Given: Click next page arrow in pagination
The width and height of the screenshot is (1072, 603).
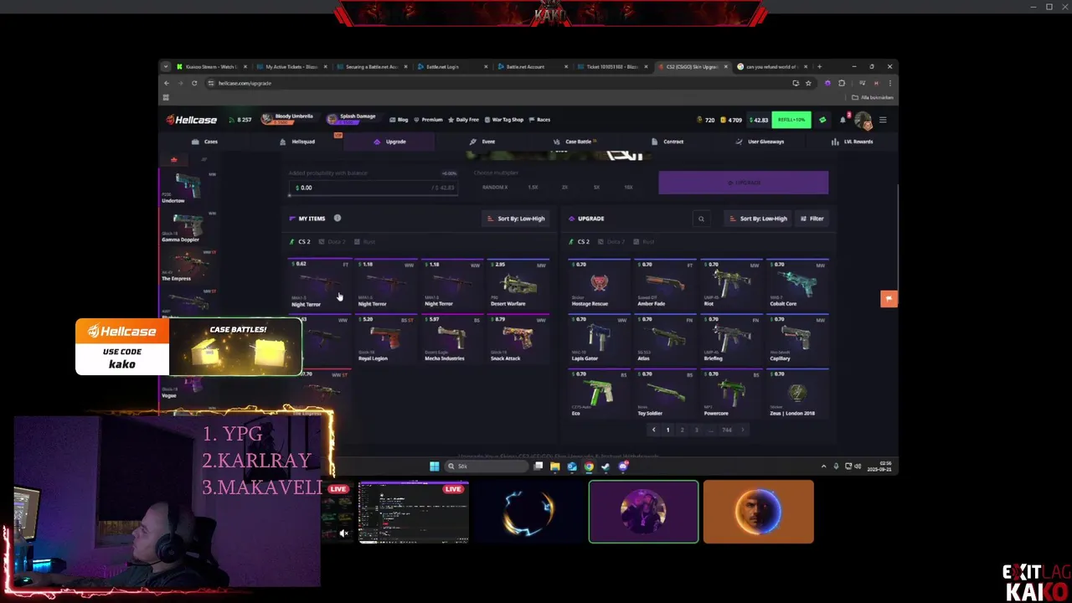Looking at the screenshot, I should 742,430.
